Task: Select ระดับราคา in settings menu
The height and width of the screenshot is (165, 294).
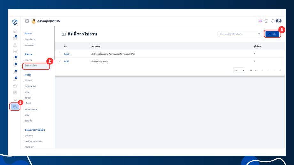Action: [x=29, y=80]
